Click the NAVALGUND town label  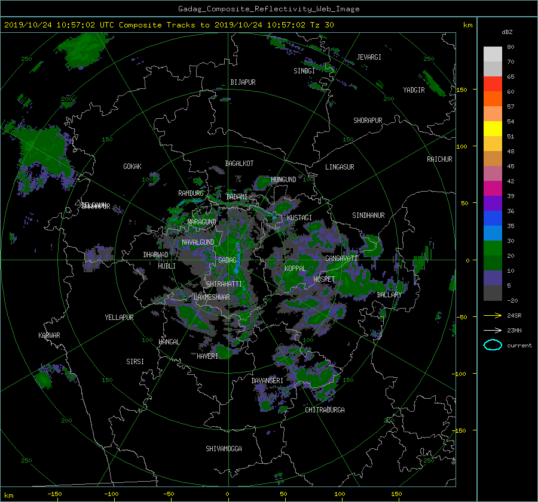198,242
